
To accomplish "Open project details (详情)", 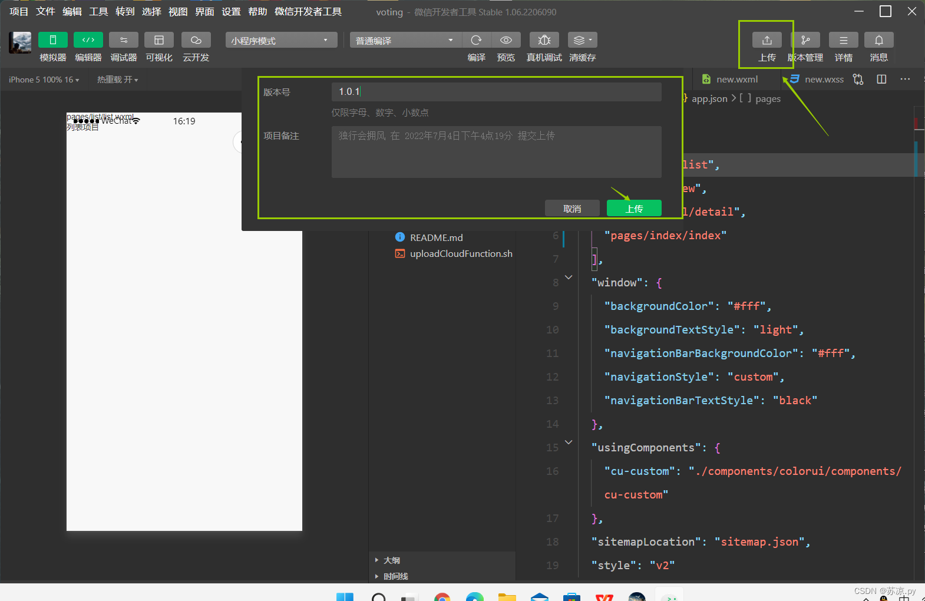I will point(844,39).
